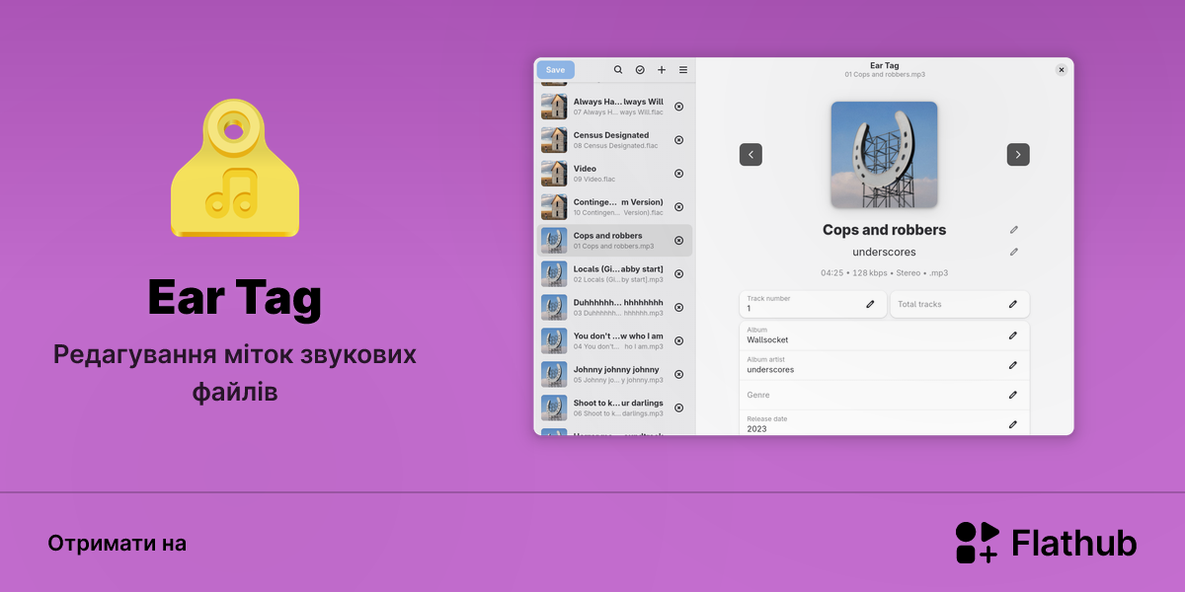
Task: Remove Always Ha...lways Will from list
Action: click(x=678, y=107)
